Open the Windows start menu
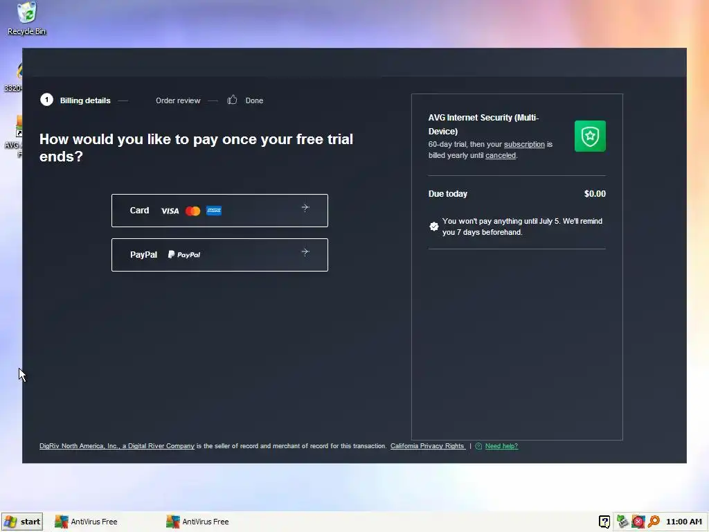The image size is (709, 532). point(22,522)
